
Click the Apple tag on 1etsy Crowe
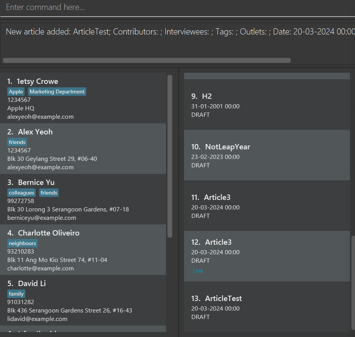point(16,92)
